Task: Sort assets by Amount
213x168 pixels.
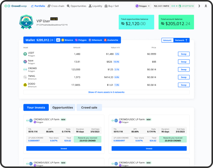Action: pos(167,40)
